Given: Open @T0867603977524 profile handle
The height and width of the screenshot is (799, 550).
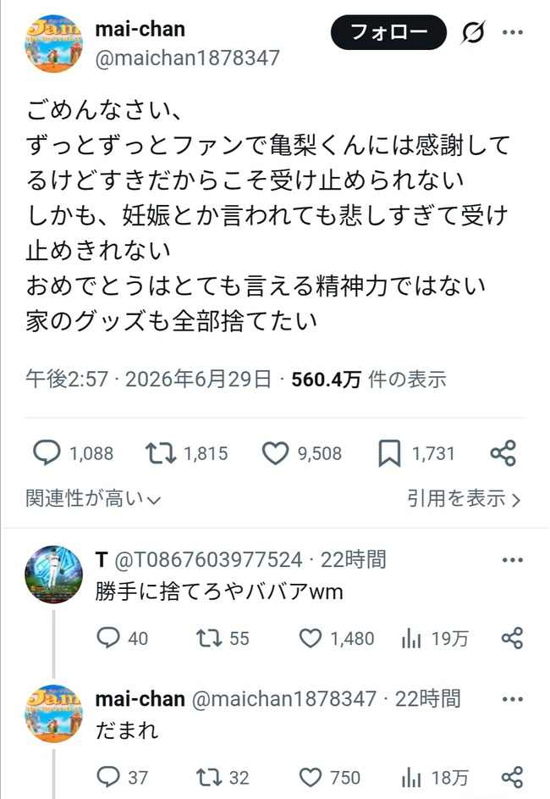Looking at the screenshot, I should pos(208,559).
